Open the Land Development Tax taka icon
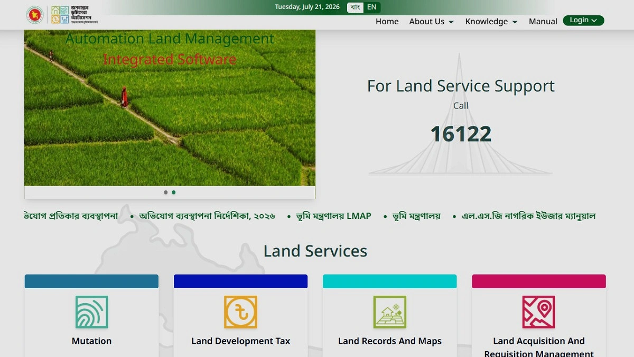The height and width of the screenshot is (357, 634). pos(240,312)
